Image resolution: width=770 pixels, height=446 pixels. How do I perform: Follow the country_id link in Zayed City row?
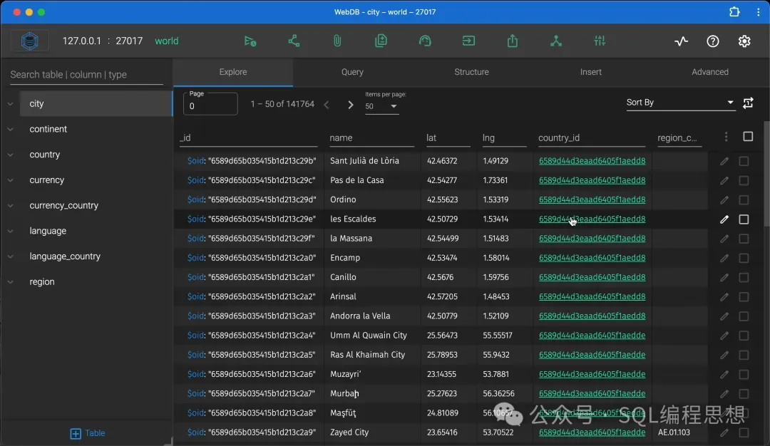[x=592, y=432]
